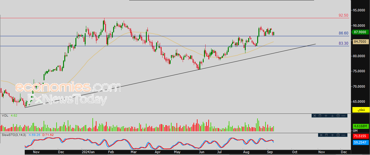Select the 84.7000 moving average tag

pos(360,42)
